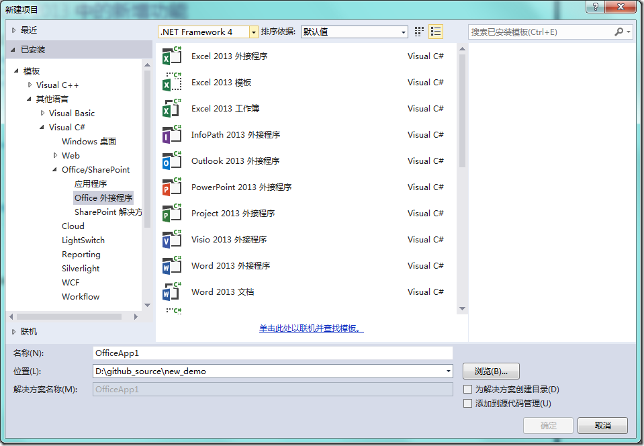Collapse the 已安装 section
644x446 pixels.
coord(13,50)
